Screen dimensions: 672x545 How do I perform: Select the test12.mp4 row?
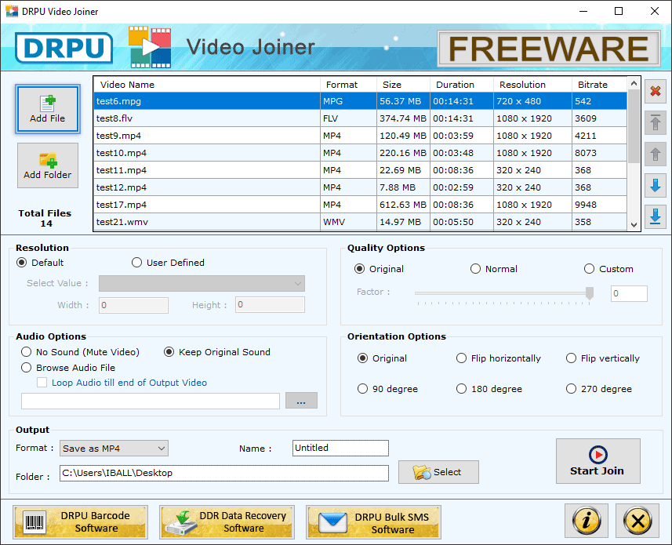[x=361, y=187]
